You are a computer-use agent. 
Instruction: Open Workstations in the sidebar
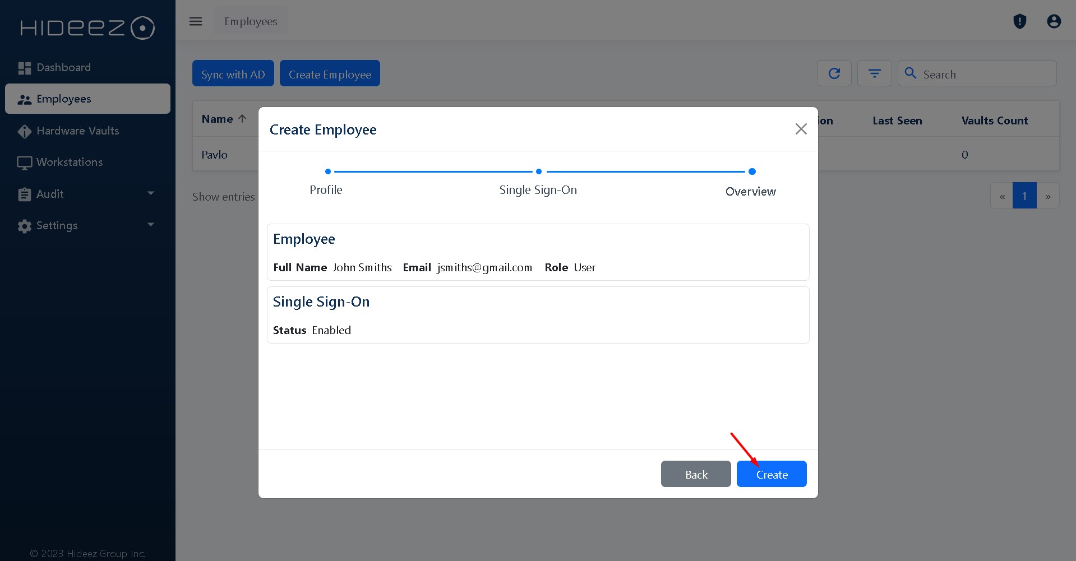[x=70, y=162]
